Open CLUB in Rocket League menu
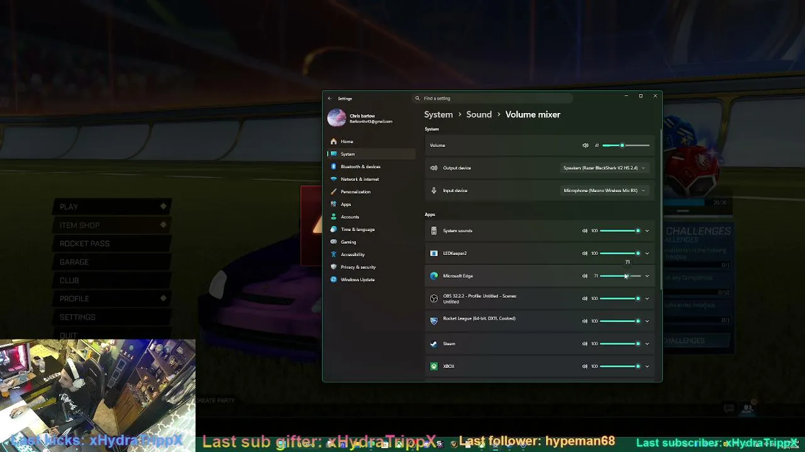 (112, 281)
